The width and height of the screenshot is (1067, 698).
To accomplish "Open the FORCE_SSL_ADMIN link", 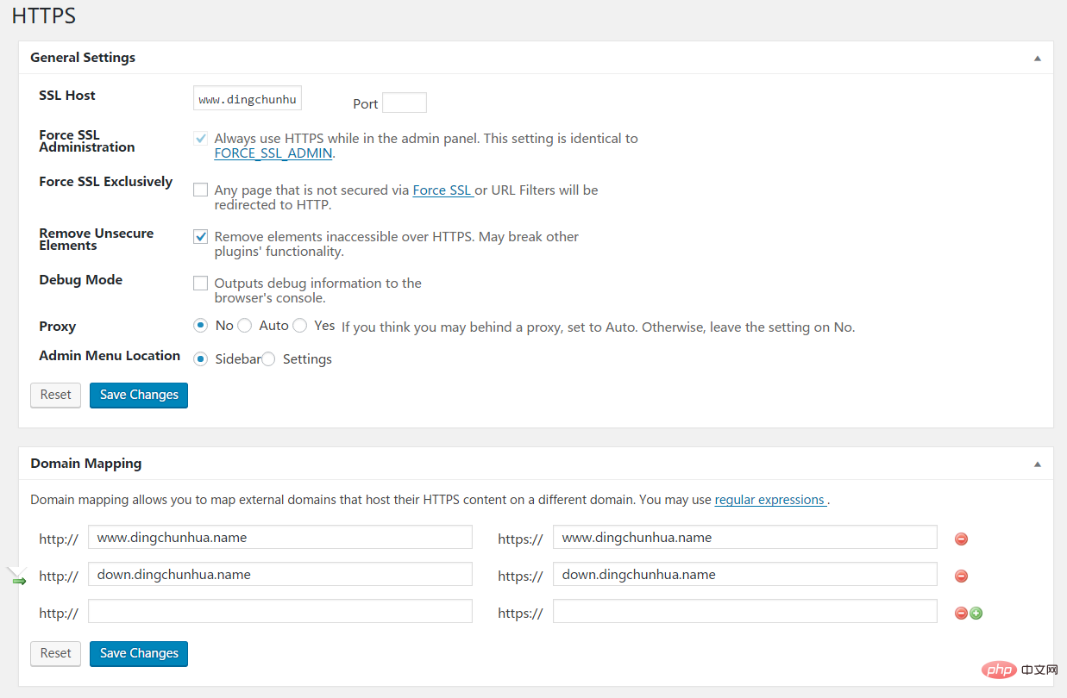I will [x=273, y=153].
